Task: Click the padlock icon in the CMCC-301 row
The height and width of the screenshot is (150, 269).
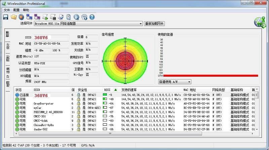Action: click(78, 116)
